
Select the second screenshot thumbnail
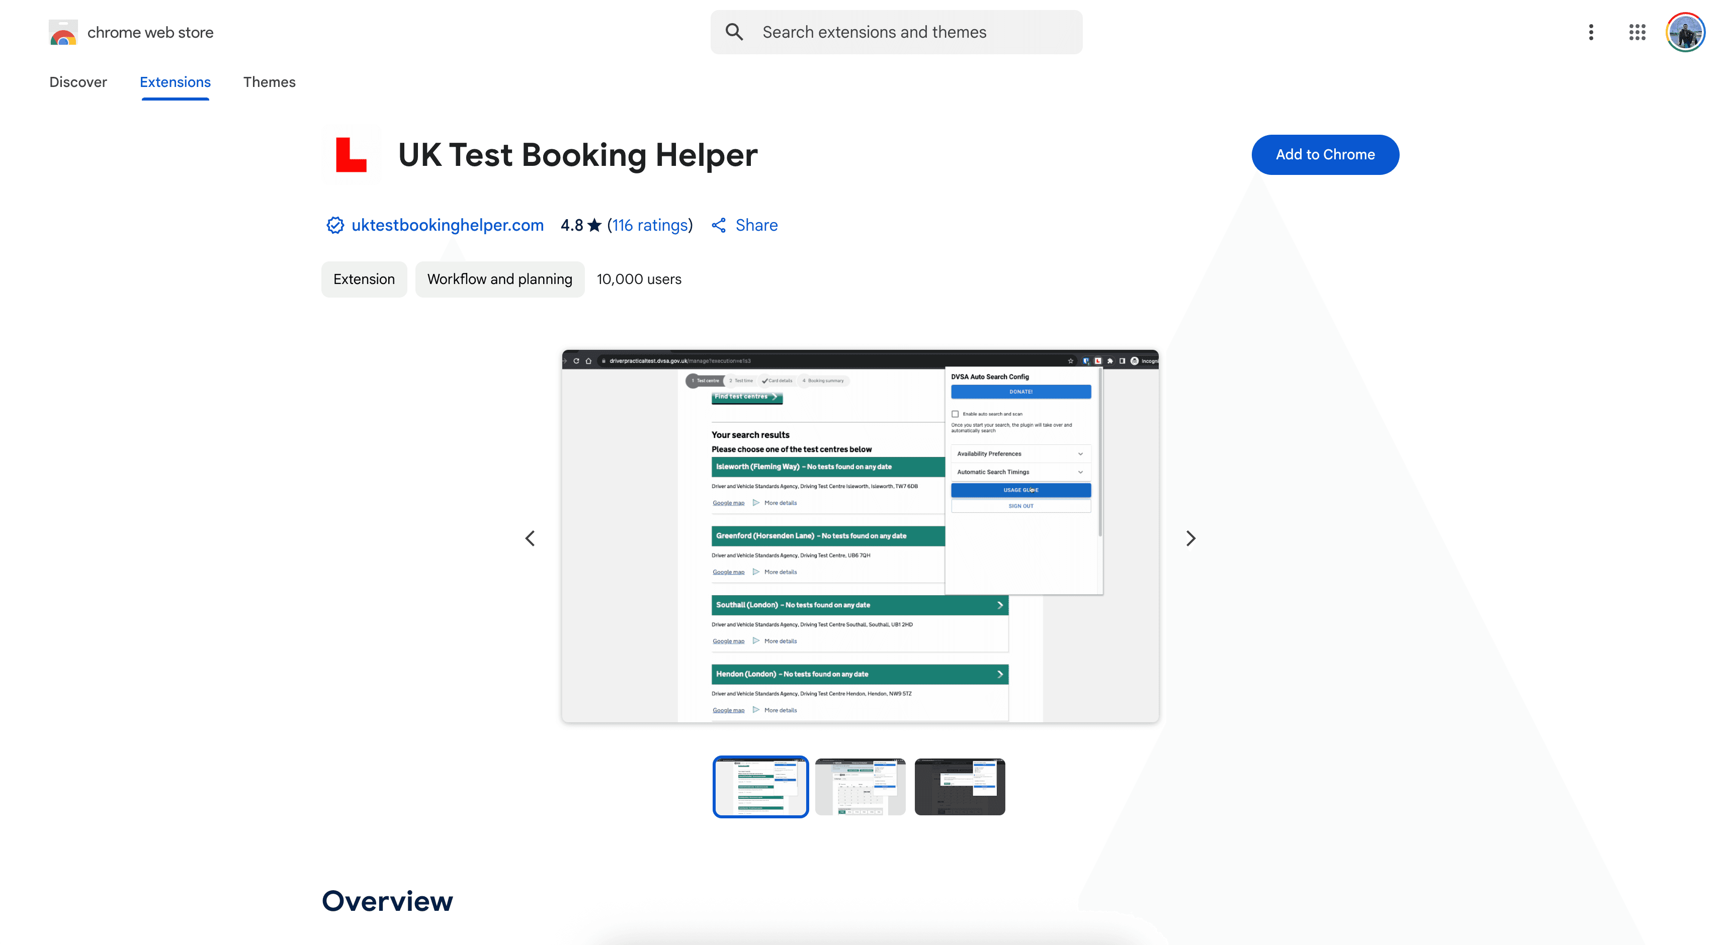(860, 786)
